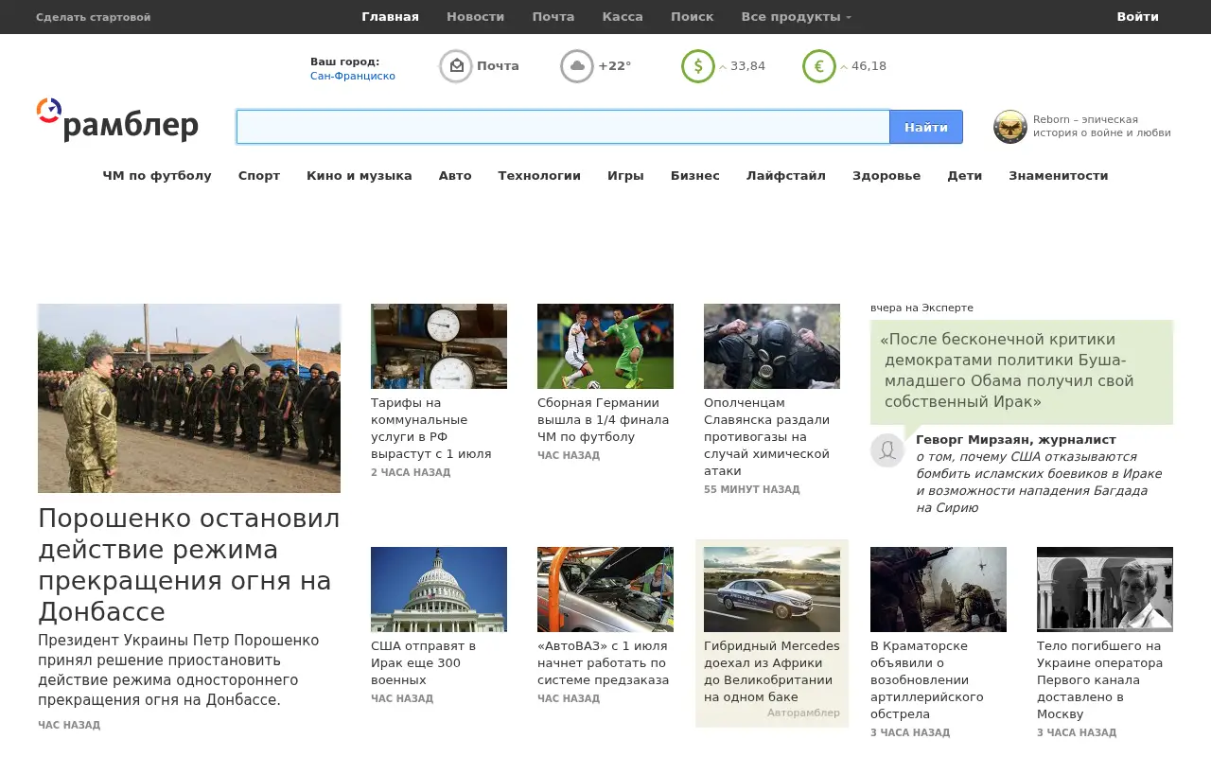View dollar exchange rate icon
Image resolution: width=1211 pixels, height=757 pixels.
coord(698,66)
